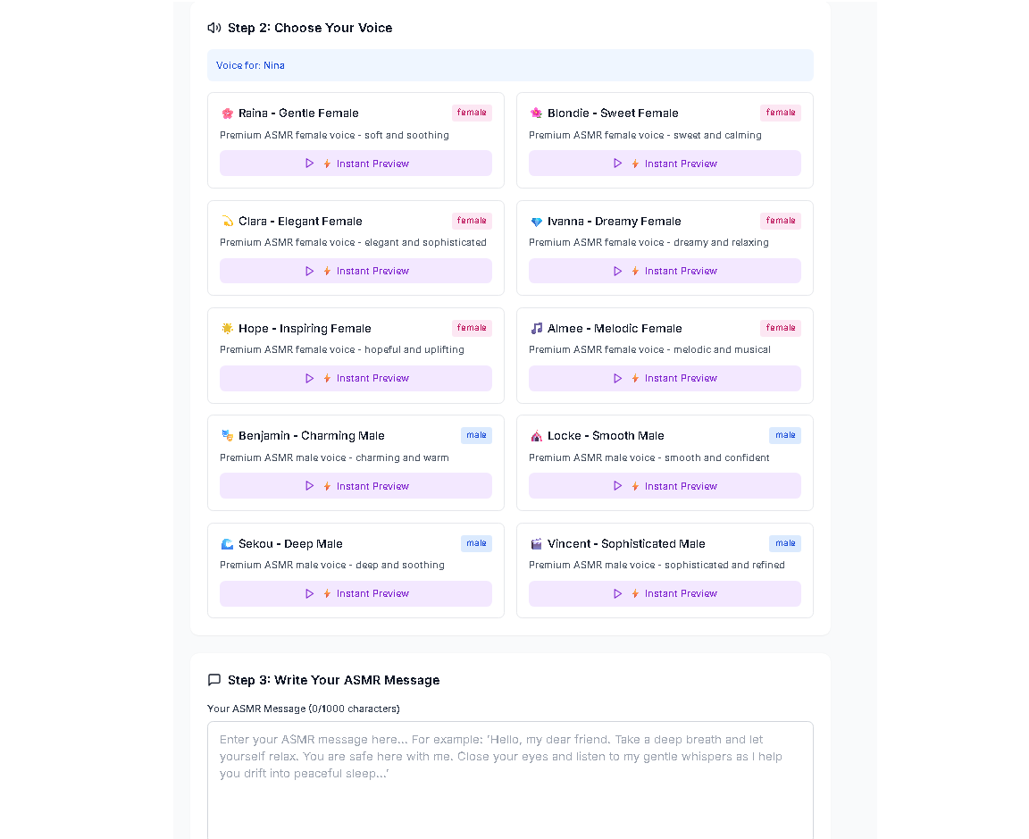Preview the Benjamin Charming Male voice
1029x839 pixels.
click(356, 486)
